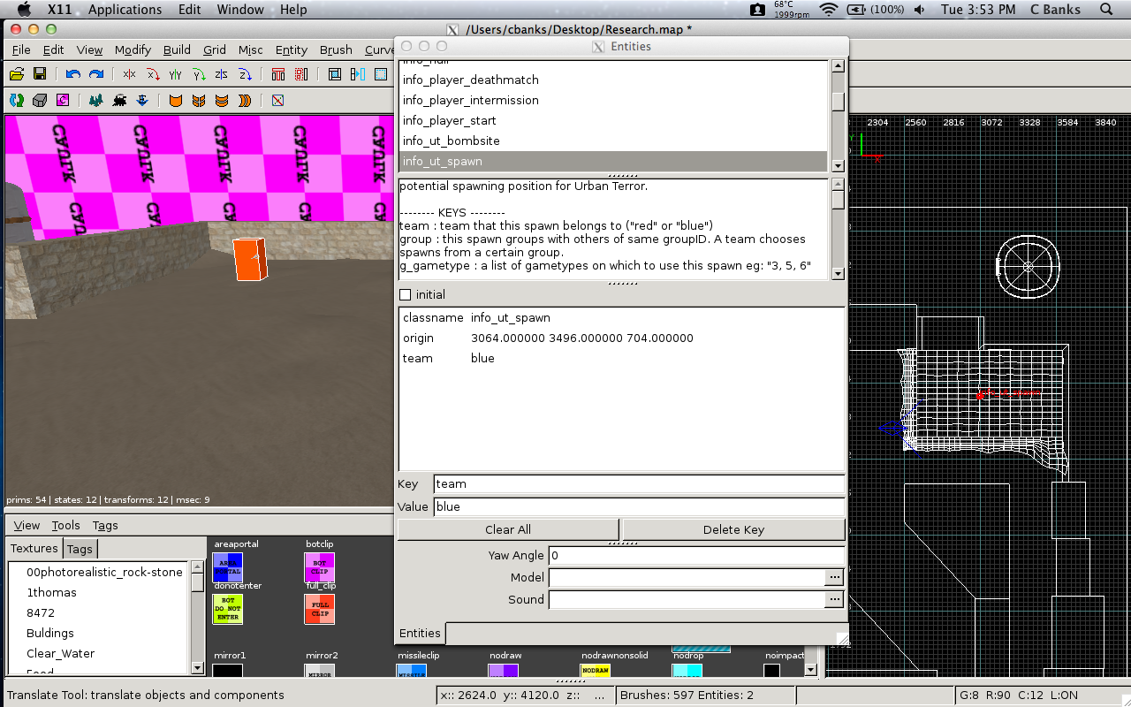Click the CSG subtract icon

(x=278, y=74)
